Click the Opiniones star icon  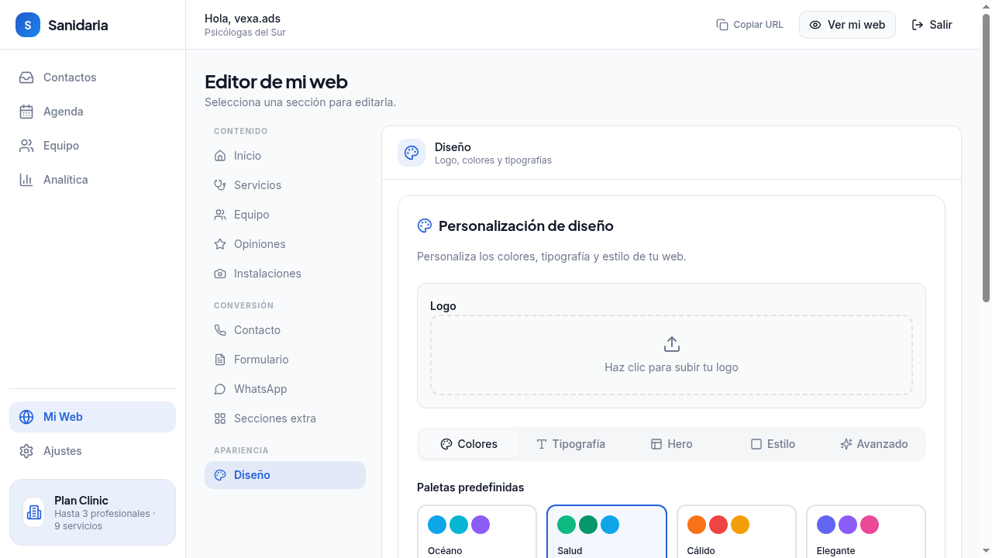pyautogui.click(x=220, y=244)
